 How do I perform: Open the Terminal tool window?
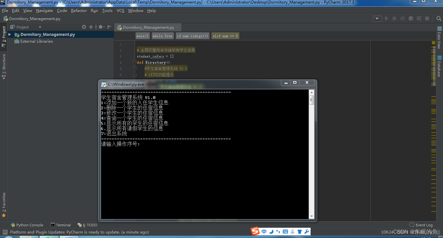click(61, 225)
